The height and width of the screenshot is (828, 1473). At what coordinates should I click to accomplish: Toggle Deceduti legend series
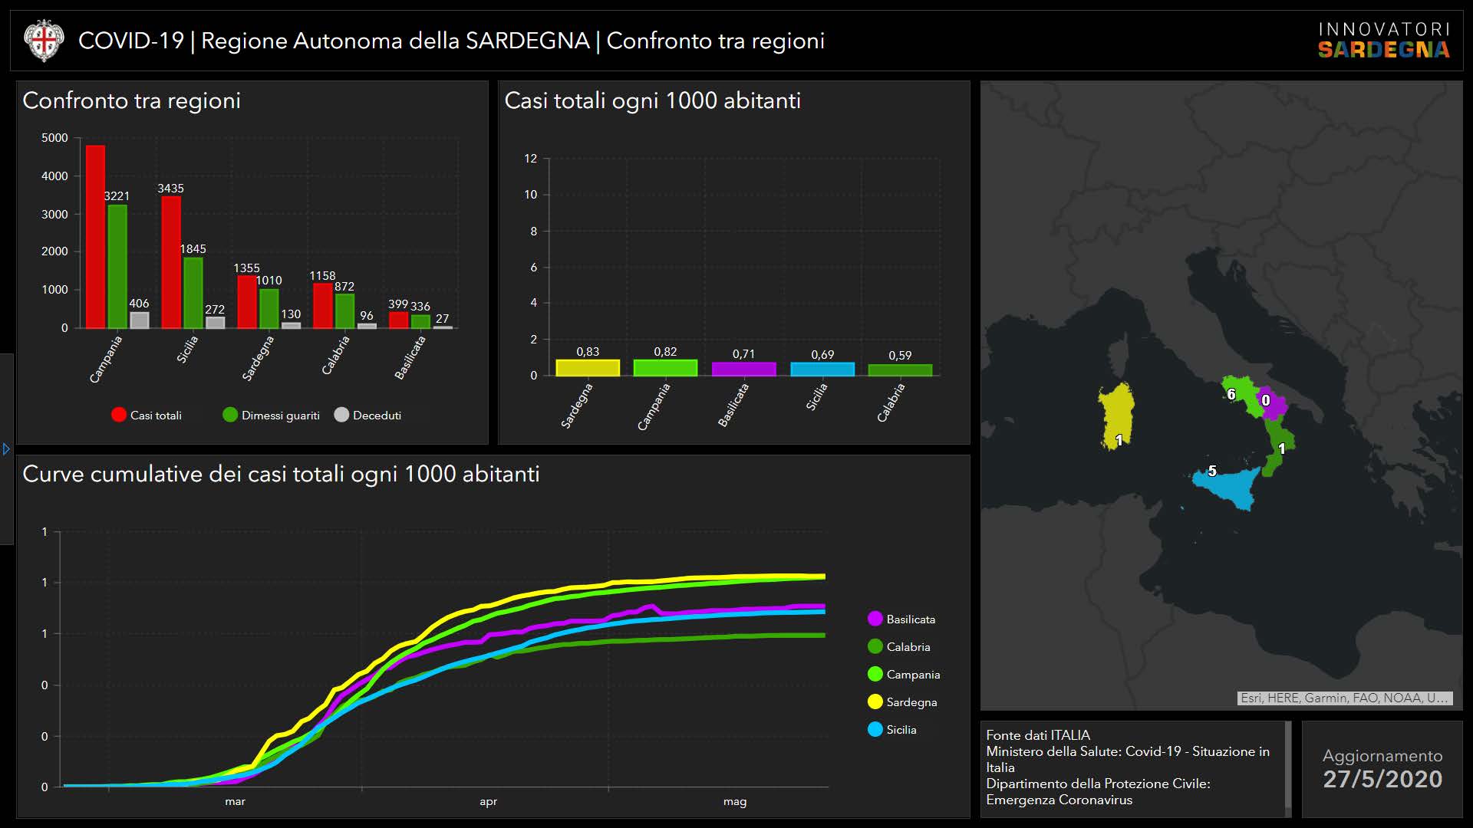(342, 415)
